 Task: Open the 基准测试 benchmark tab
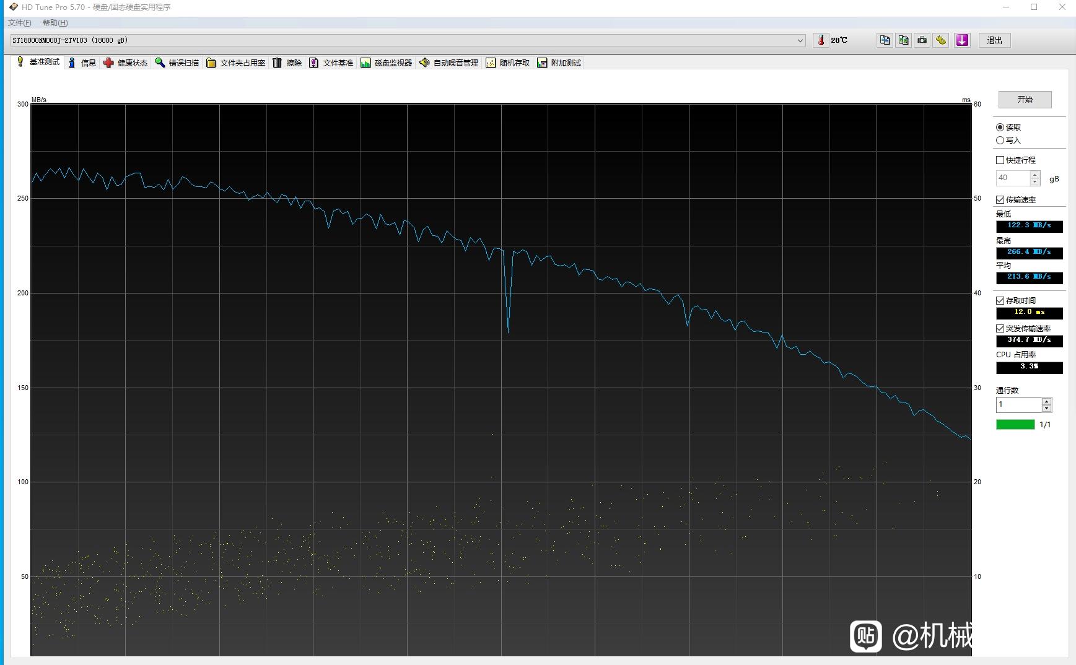click(x=38, y=62)
